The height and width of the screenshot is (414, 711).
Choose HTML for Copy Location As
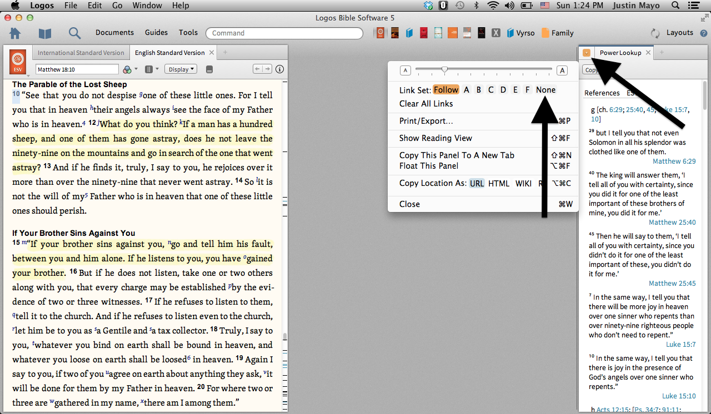[498, 183]
